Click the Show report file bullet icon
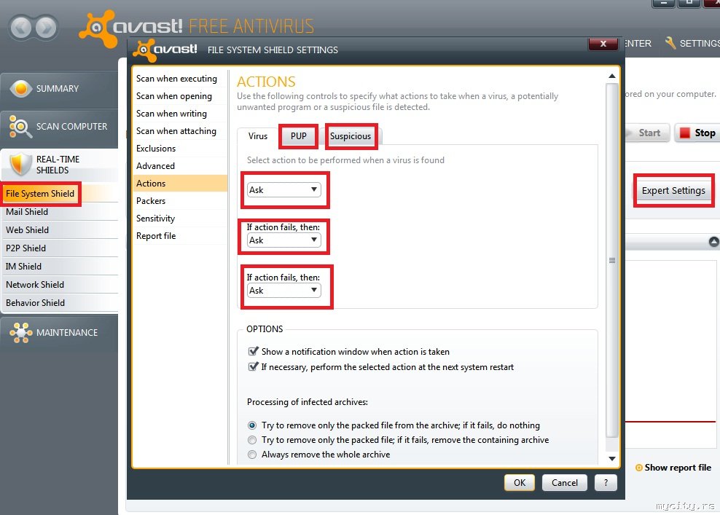This screenshot has height=515, width=720. (x=638, y=468)
